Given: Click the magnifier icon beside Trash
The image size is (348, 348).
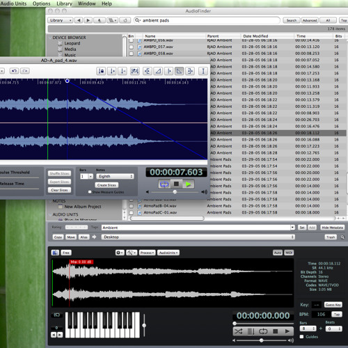Looking at the screenshot, I should click(x=342, y=237).
